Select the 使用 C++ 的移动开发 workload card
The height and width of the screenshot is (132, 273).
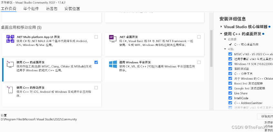[x=52, y=95]
